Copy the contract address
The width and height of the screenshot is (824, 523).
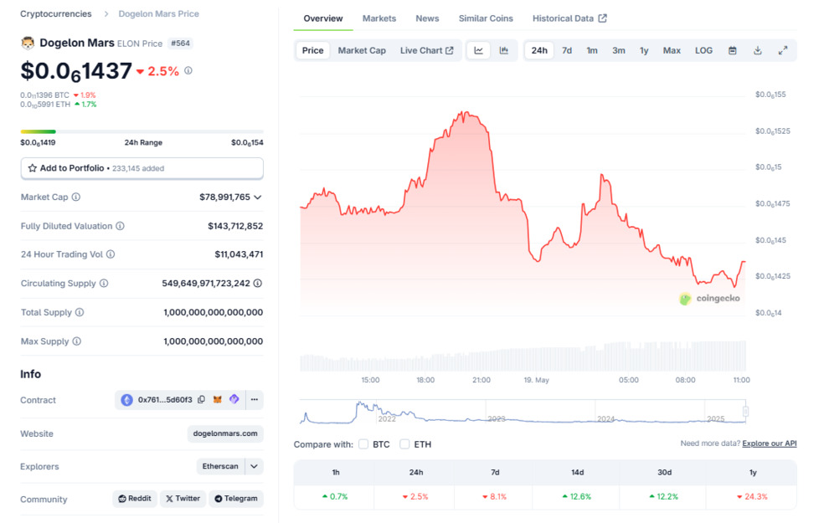[201, 400]
